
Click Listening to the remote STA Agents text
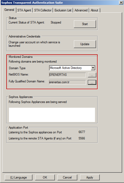pyautogui.click(x=40, y=138)
